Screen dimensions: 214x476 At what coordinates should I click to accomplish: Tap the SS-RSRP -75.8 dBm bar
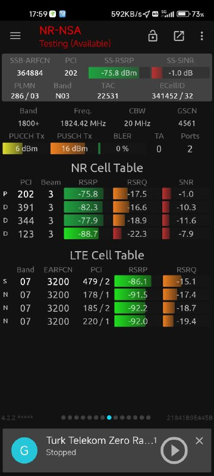[x=119, y=73]
